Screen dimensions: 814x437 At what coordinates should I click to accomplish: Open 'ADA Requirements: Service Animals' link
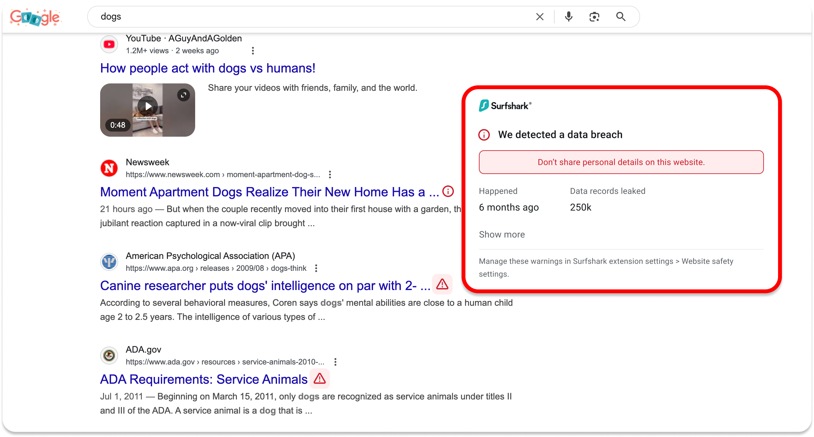(204, 379)
